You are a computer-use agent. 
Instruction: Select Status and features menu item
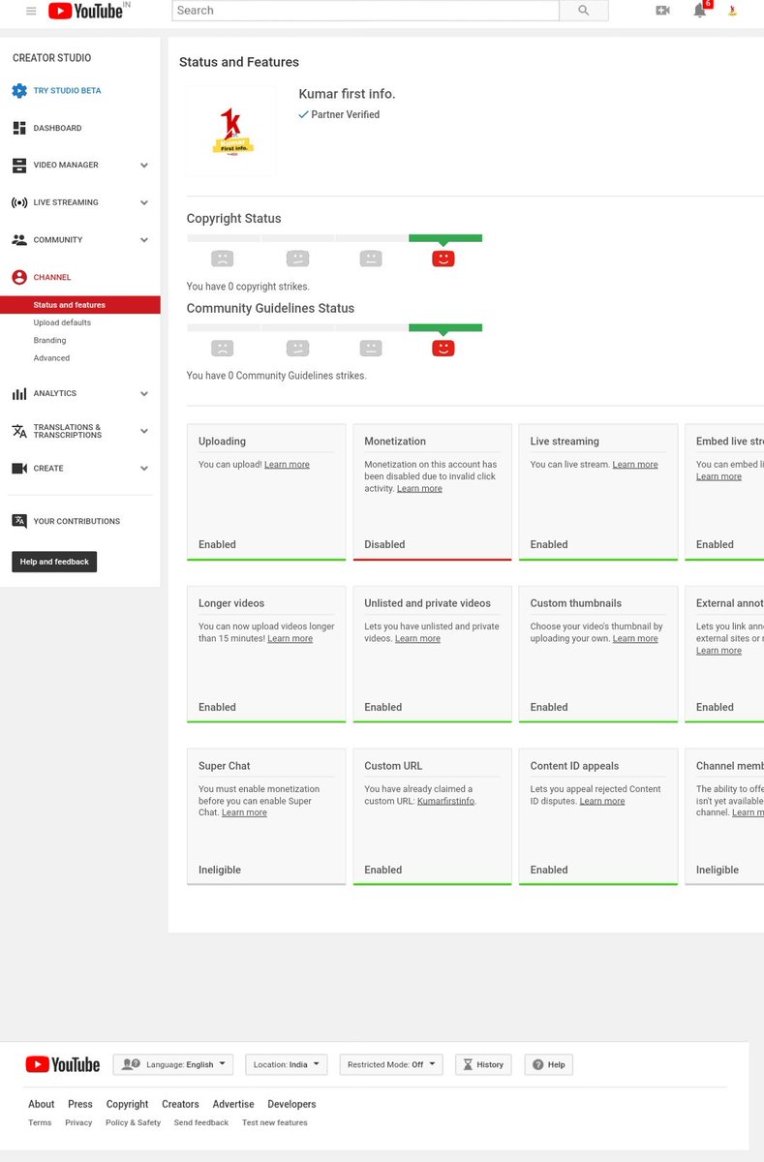[x=80, y=305]
